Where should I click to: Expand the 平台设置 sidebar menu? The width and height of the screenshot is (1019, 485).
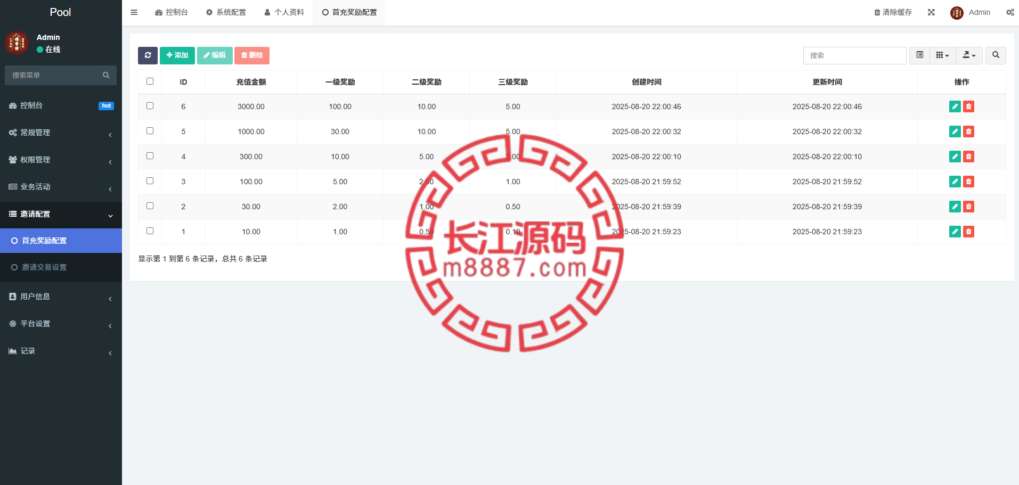pos(61,324)
